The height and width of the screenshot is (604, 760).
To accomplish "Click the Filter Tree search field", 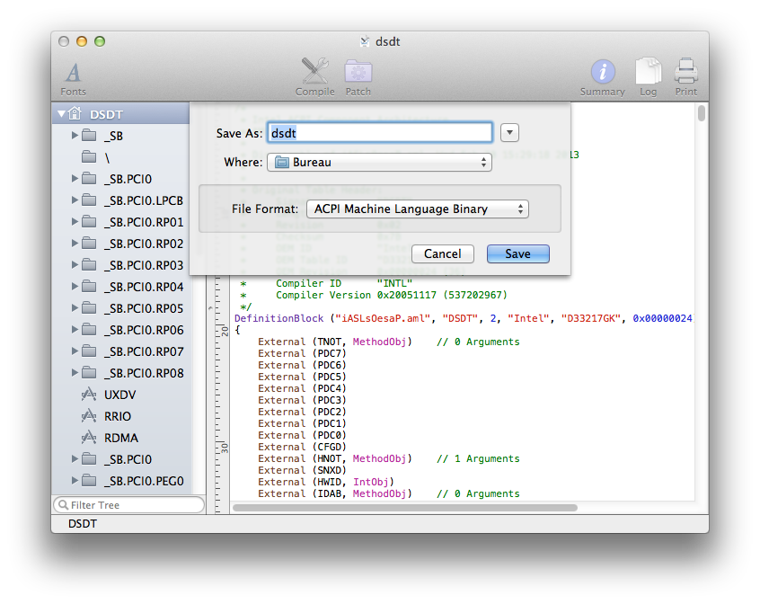I will [x=132, y=505].
